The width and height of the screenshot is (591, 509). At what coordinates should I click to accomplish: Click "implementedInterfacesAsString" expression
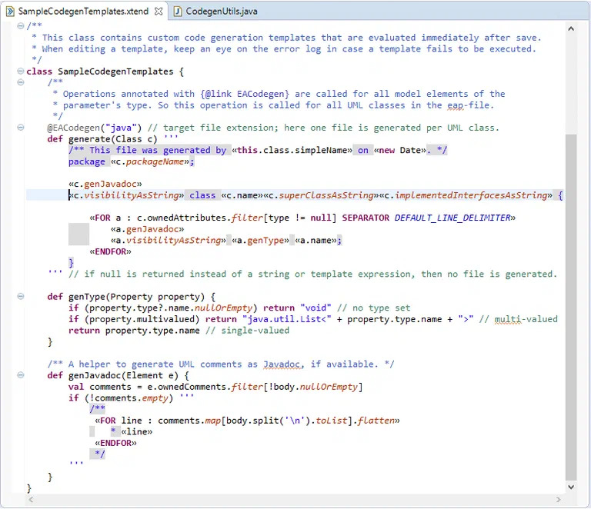pyautogui.click(x=471, y=195)
